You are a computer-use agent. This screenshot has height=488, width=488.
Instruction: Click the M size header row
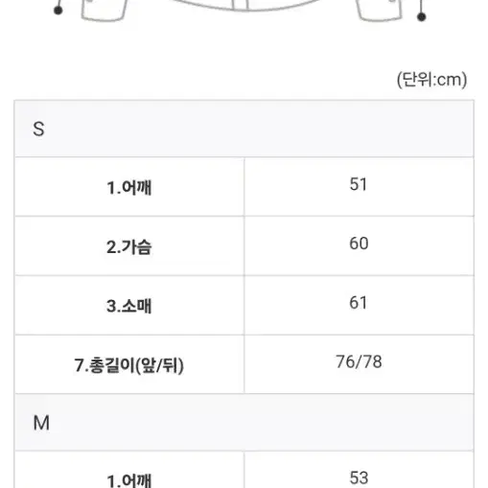pos(244,423)
